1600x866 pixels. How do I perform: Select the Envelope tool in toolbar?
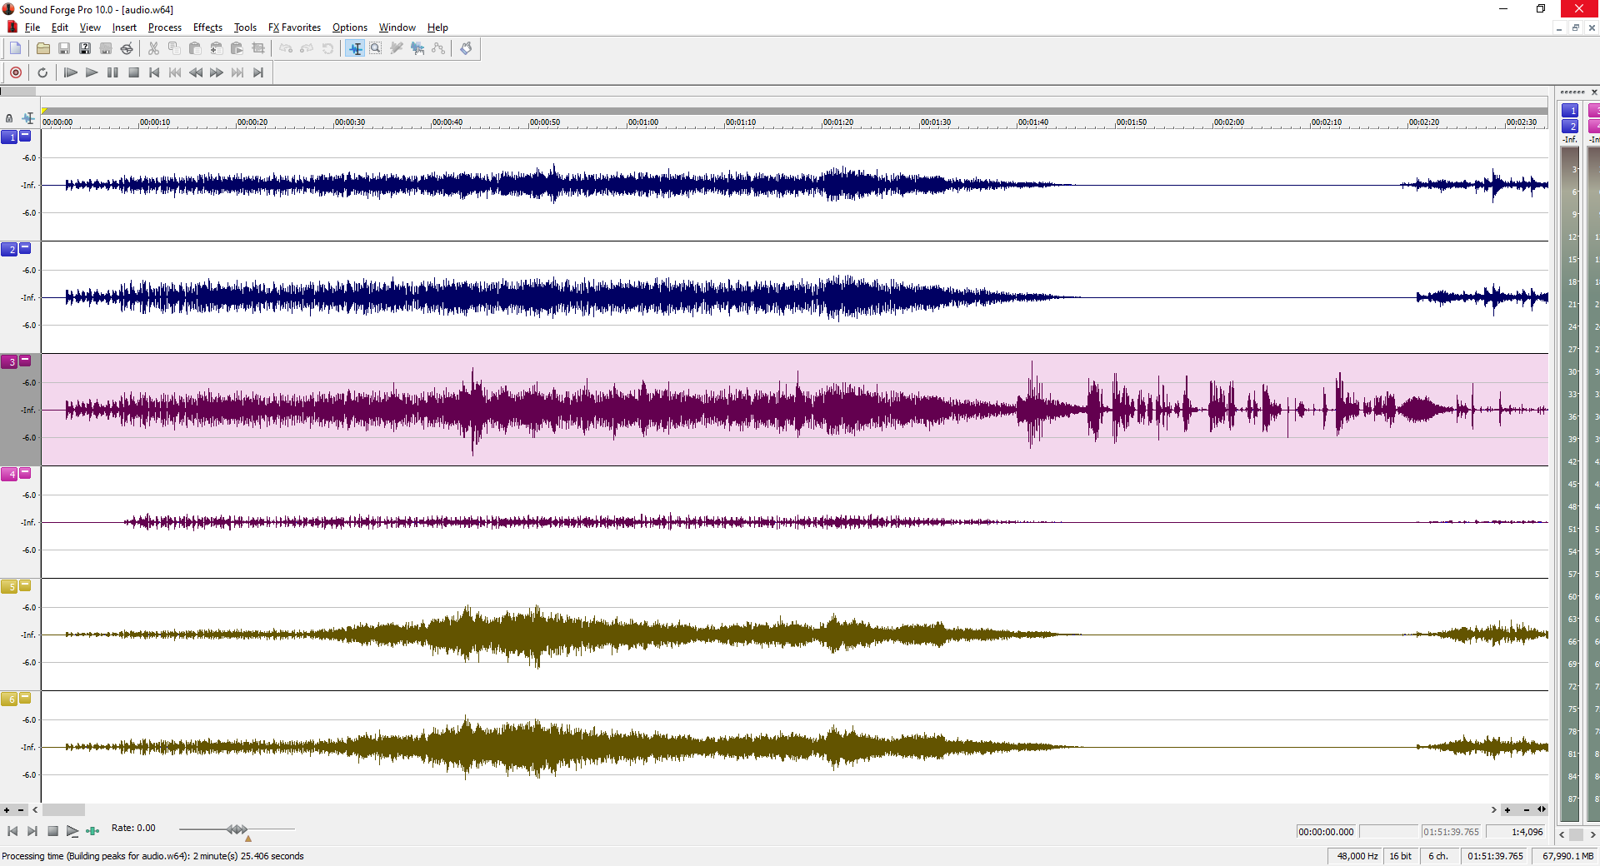[x=438, y=48]
